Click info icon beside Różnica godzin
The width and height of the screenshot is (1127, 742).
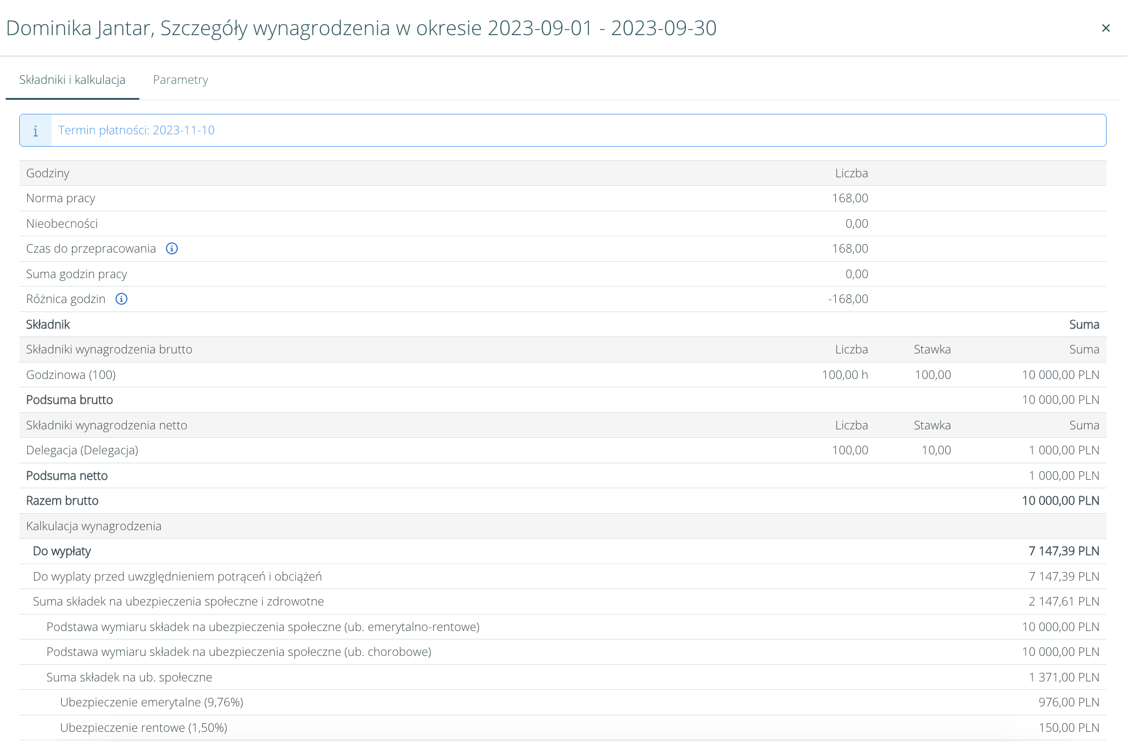[121, 299]
